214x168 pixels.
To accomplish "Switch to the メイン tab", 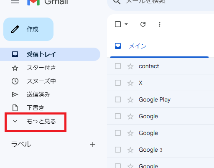I will tap(159, 46).
